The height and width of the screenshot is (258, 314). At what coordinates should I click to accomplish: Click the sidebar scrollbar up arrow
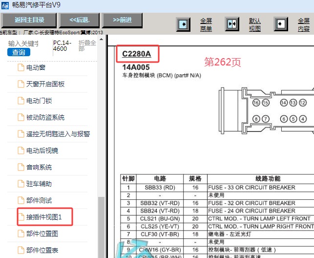pos(101,39)
